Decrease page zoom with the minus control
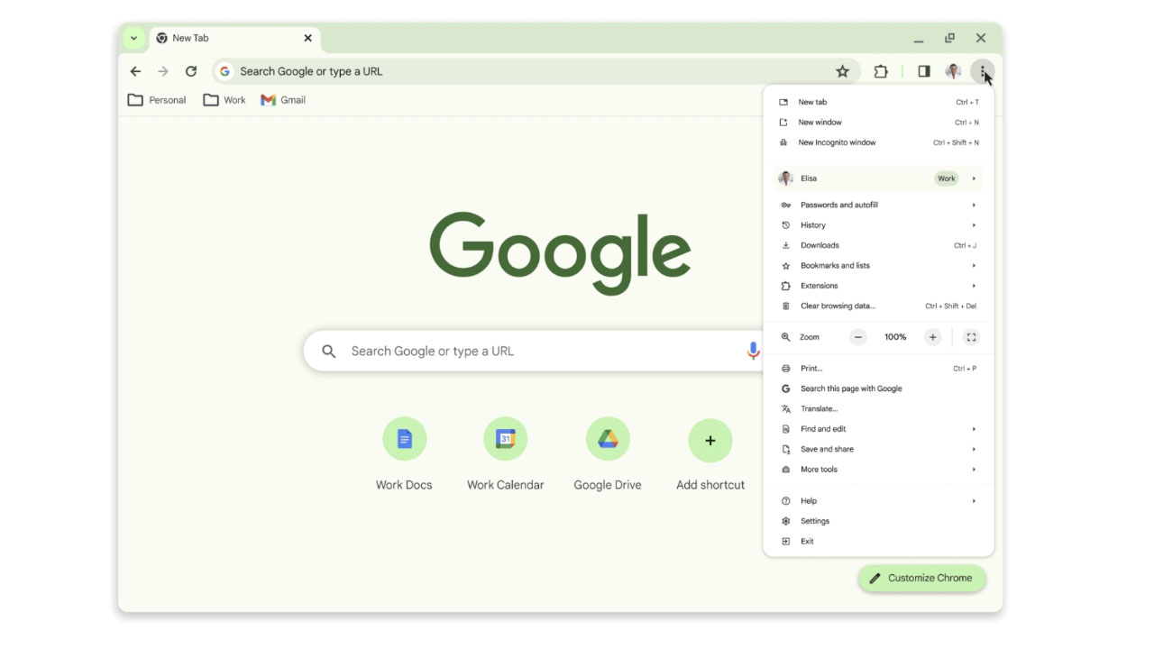This screenshot has width=1154, height=649. click(x=857, y=336)
